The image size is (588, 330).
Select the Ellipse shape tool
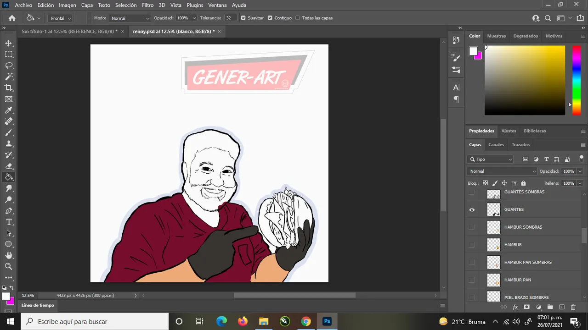(9, 244)
